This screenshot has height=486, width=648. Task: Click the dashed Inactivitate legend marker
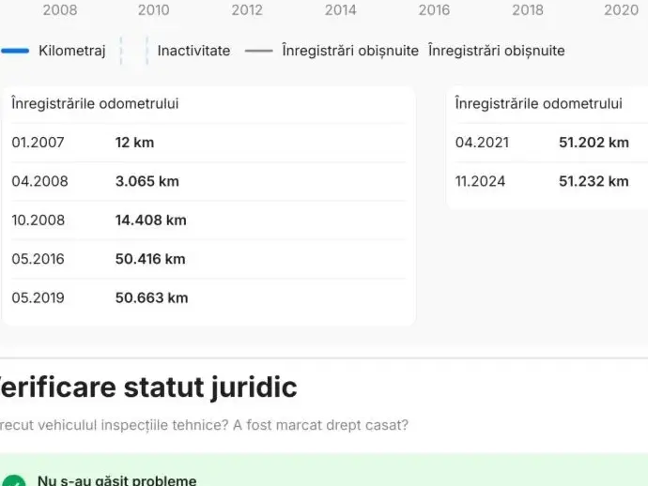click(x=134, y=51)
